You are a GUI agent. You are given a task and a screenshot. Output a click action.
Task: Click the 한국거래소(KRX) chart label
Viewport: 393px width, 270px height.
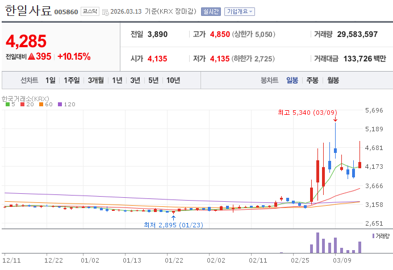26,98
